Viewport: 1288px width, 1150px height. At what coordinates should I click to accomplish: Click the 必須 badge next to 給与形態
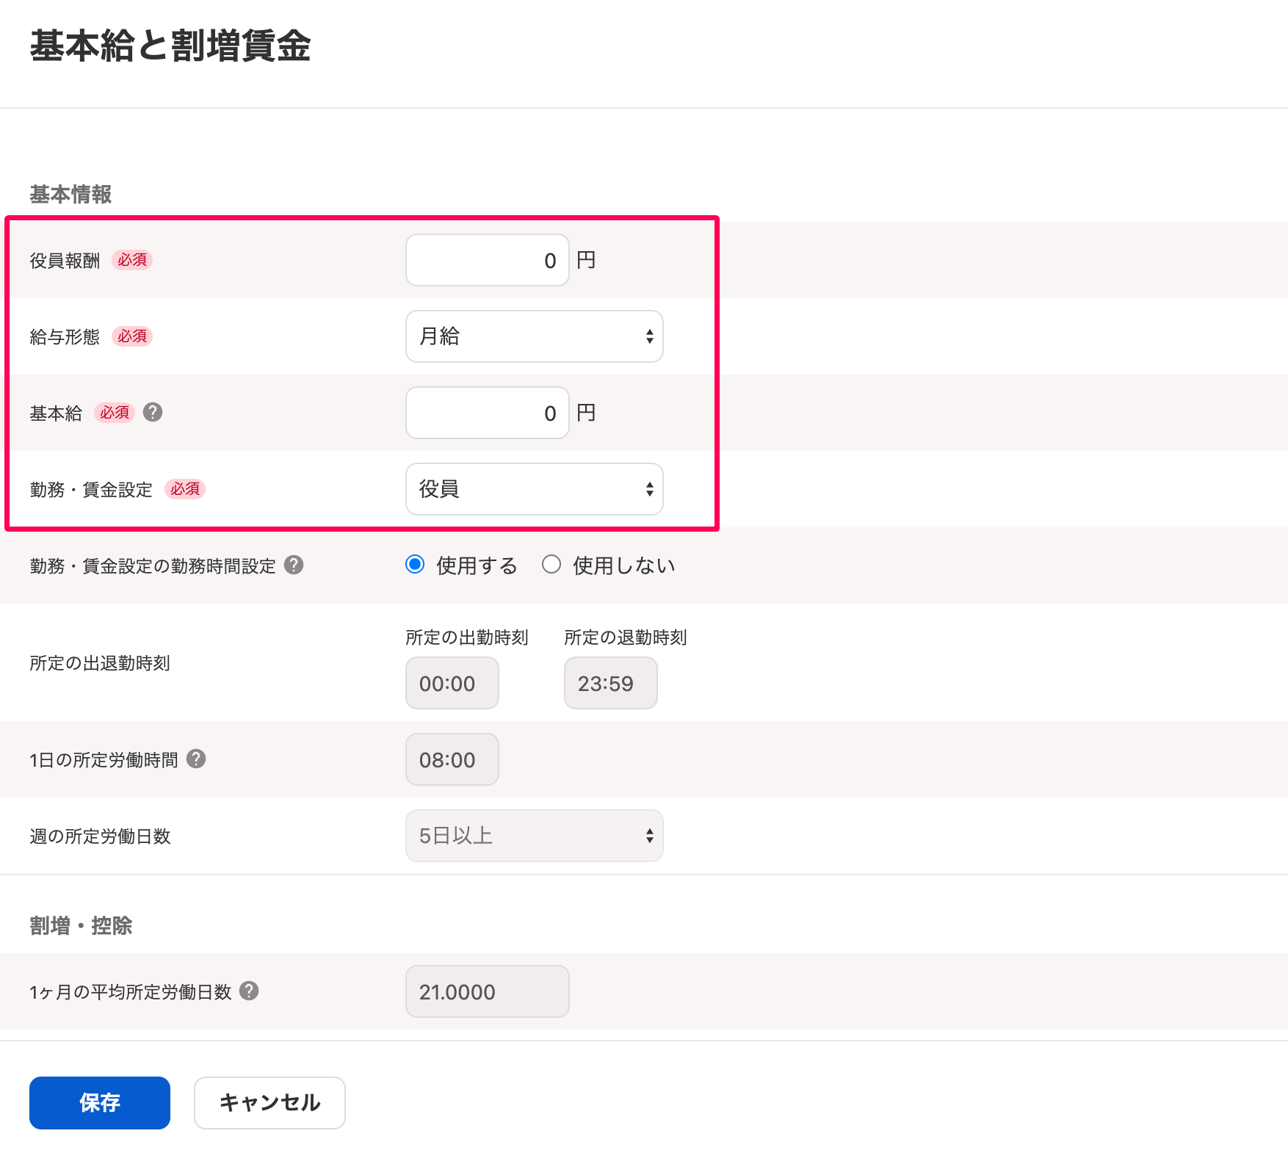[x=132, y=336]
